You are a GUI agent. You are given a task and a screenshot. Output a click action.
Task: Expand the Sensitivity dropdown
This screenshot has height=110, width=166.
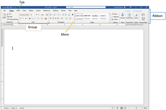[129, 20]
